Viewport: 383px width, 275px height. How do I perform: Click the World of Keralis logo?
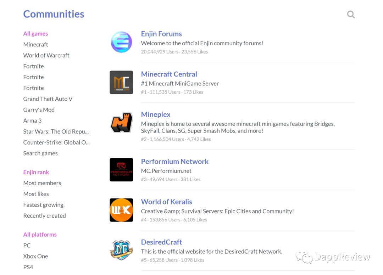click(x=121, y=210)
